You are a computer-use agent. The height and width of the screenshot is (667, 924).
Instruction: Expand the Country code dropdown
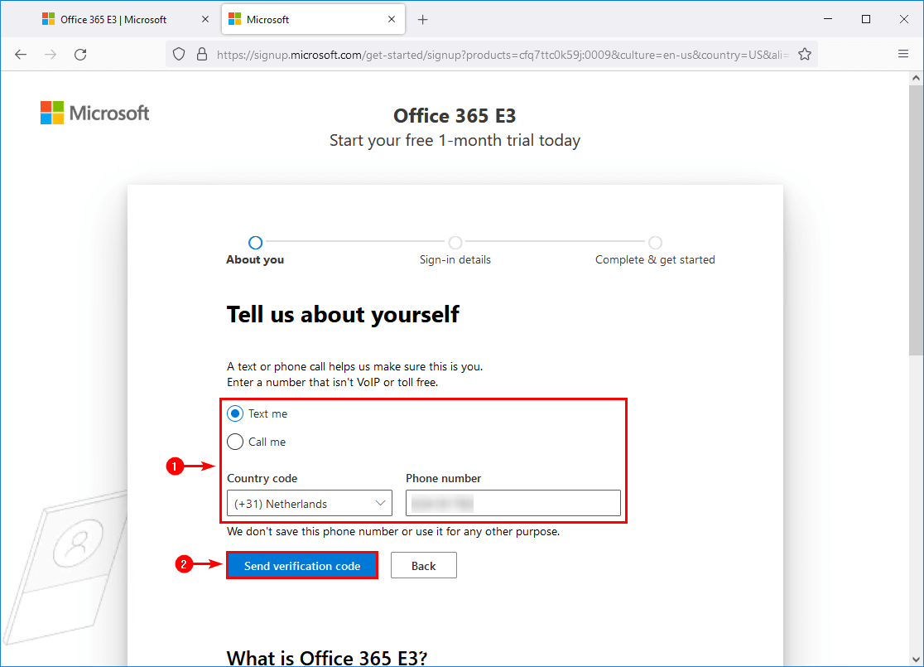click(310, 503)
